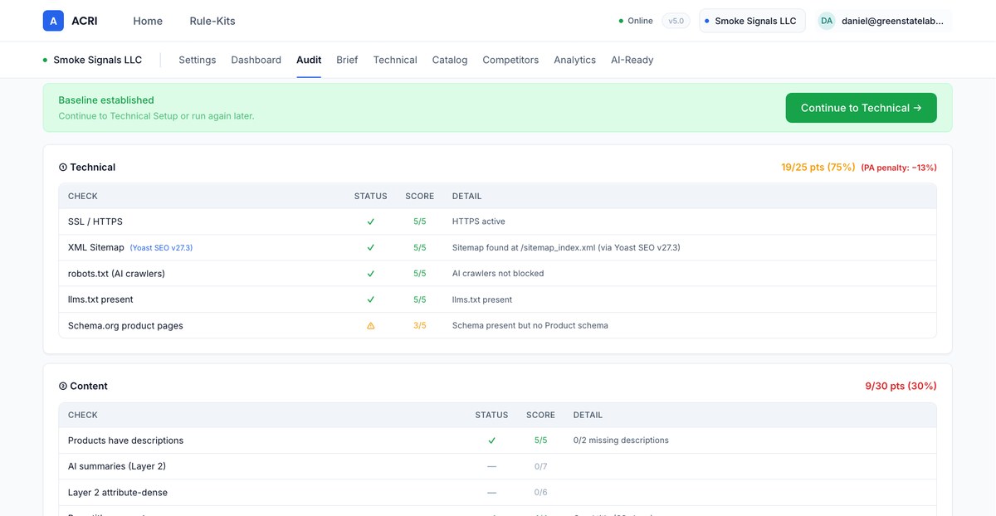Open the Technical tab in navigation
Viewport: 996px width, 516px height.
click(x=395, y=60)
